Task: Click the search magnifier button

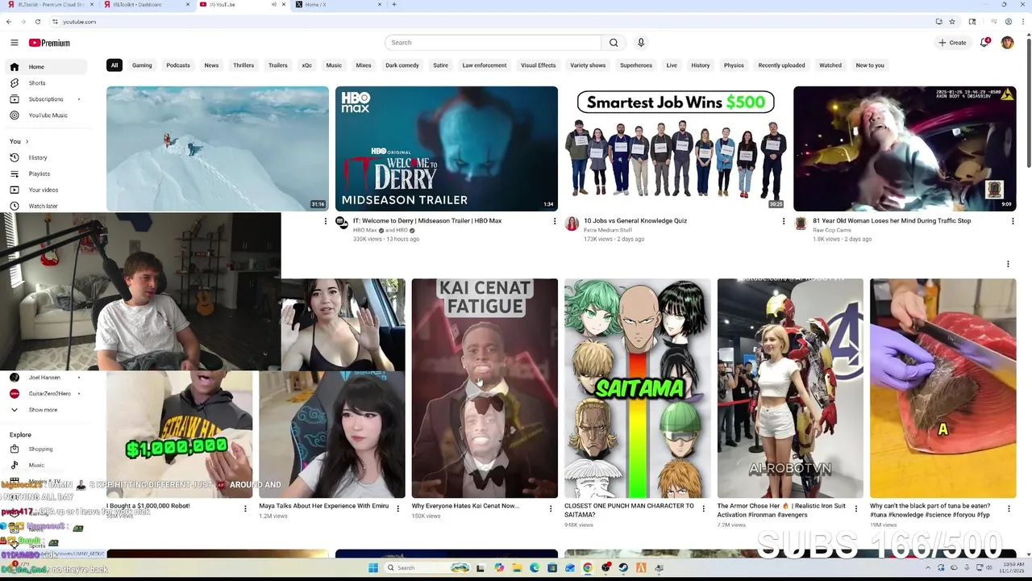Action: (x=614, y=43)
